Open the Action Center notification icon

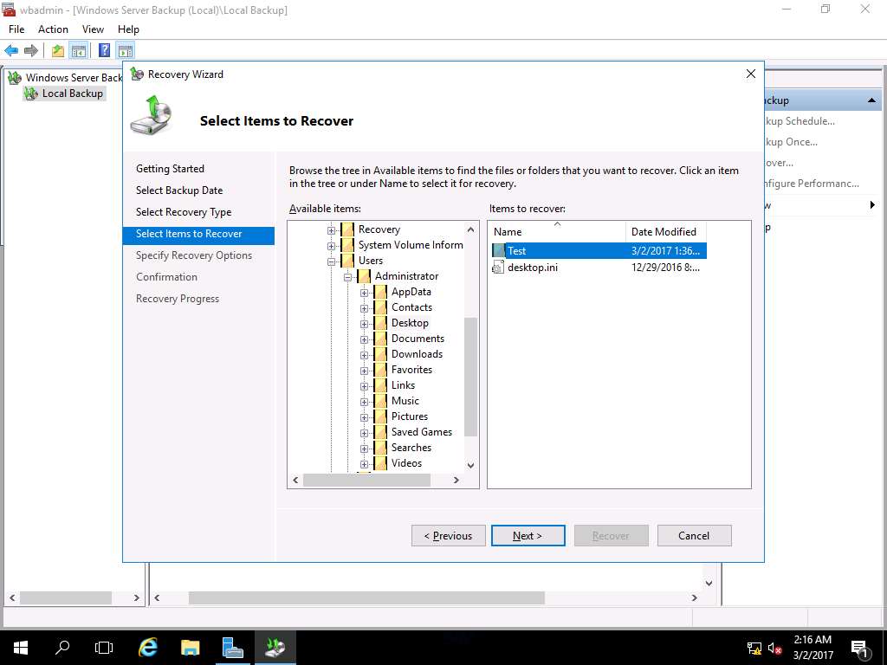click(859, 648)
